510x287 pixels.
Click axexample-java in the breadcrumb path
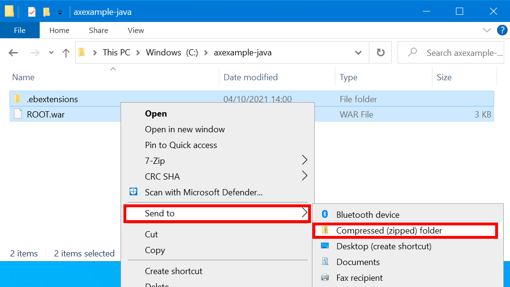tap(243, 52)
